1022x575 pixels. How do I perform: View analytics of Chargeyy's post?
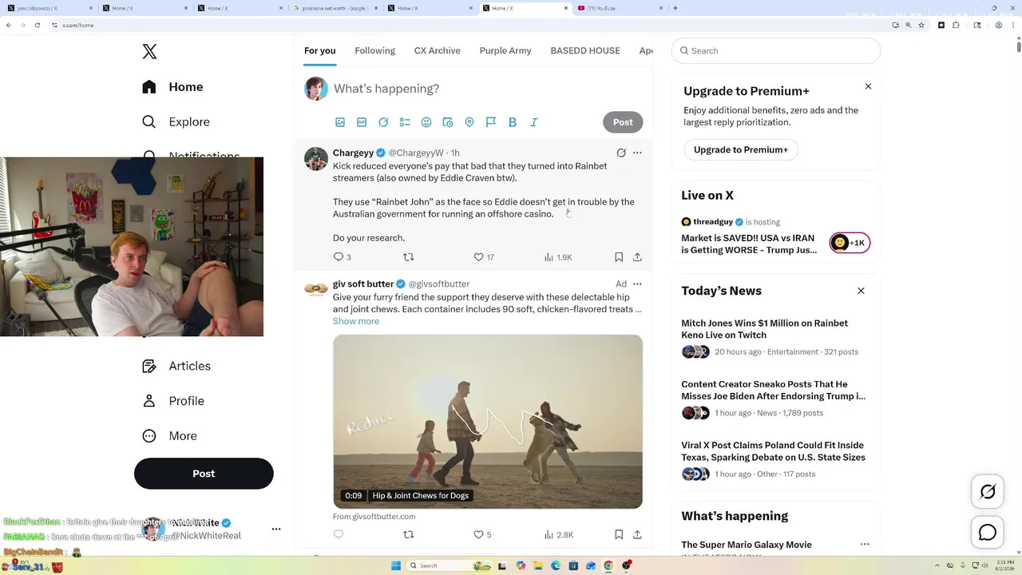[558, 257]
